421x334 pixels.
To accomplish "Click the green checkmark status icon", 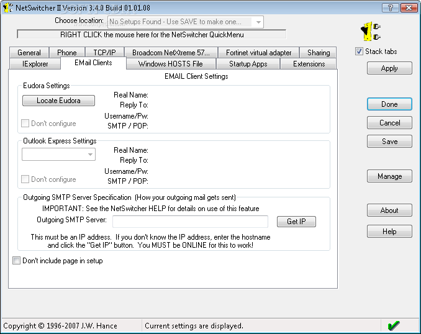I will (394, 326).
